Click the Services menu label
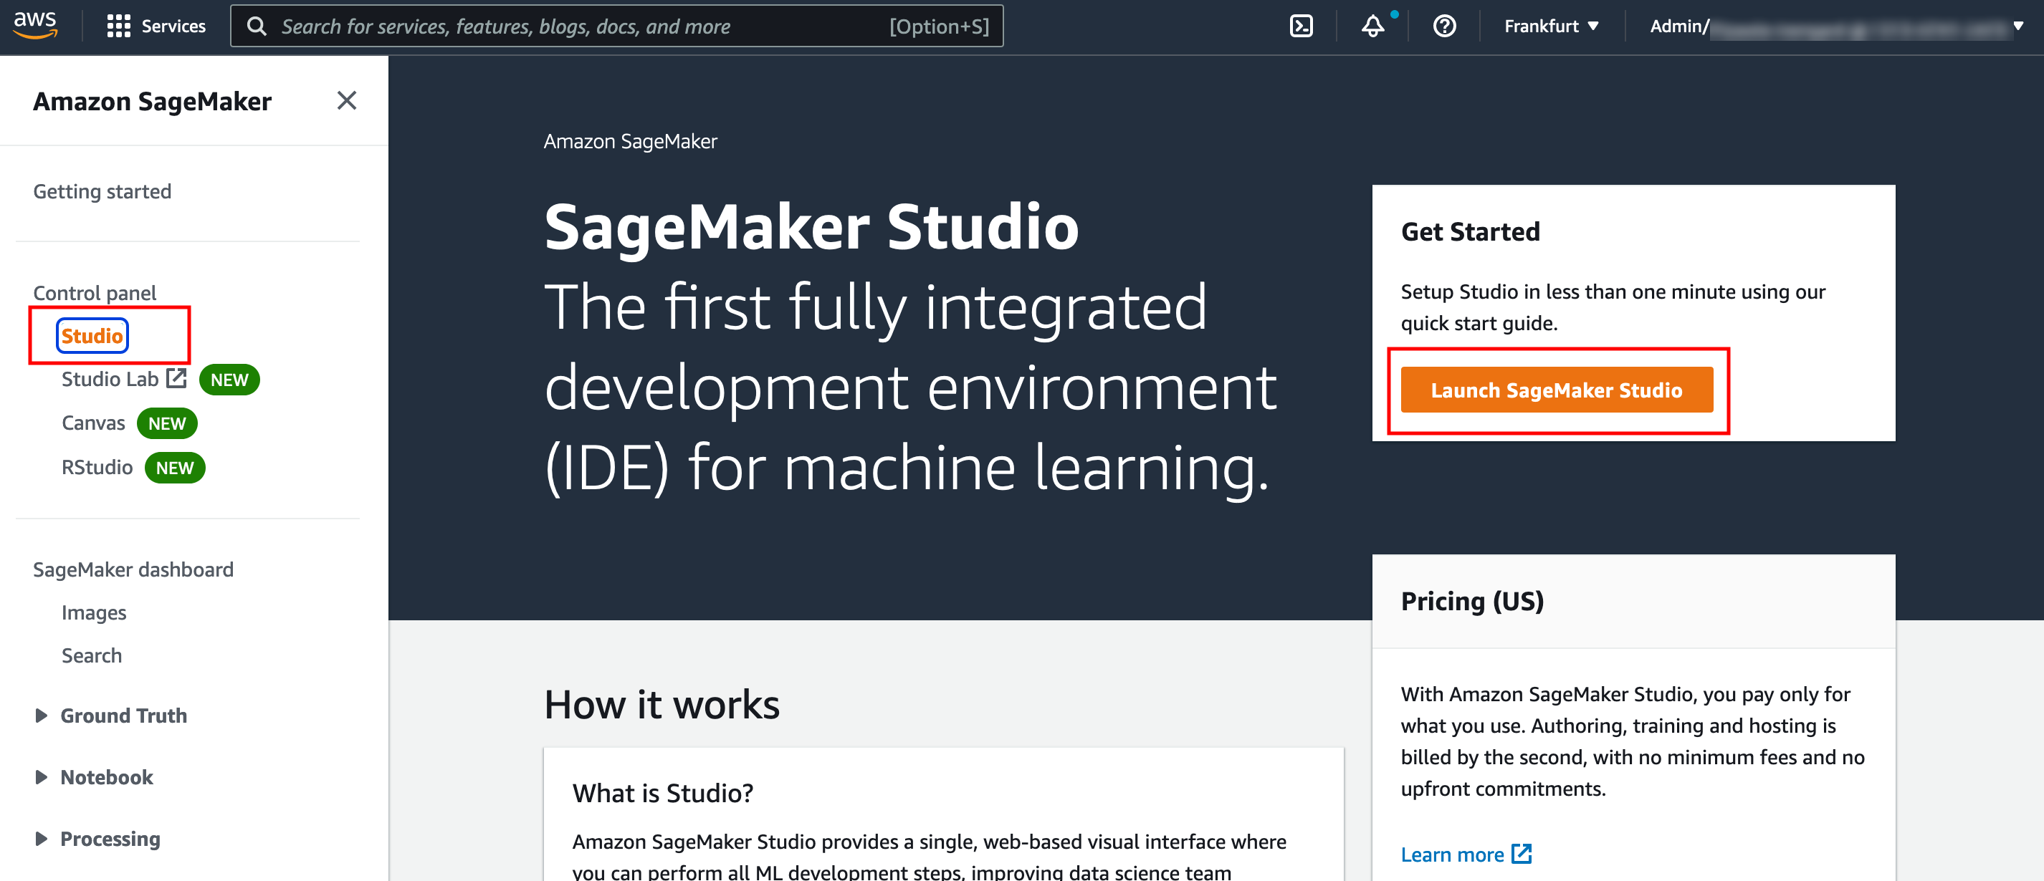 (x=173, y=27)
